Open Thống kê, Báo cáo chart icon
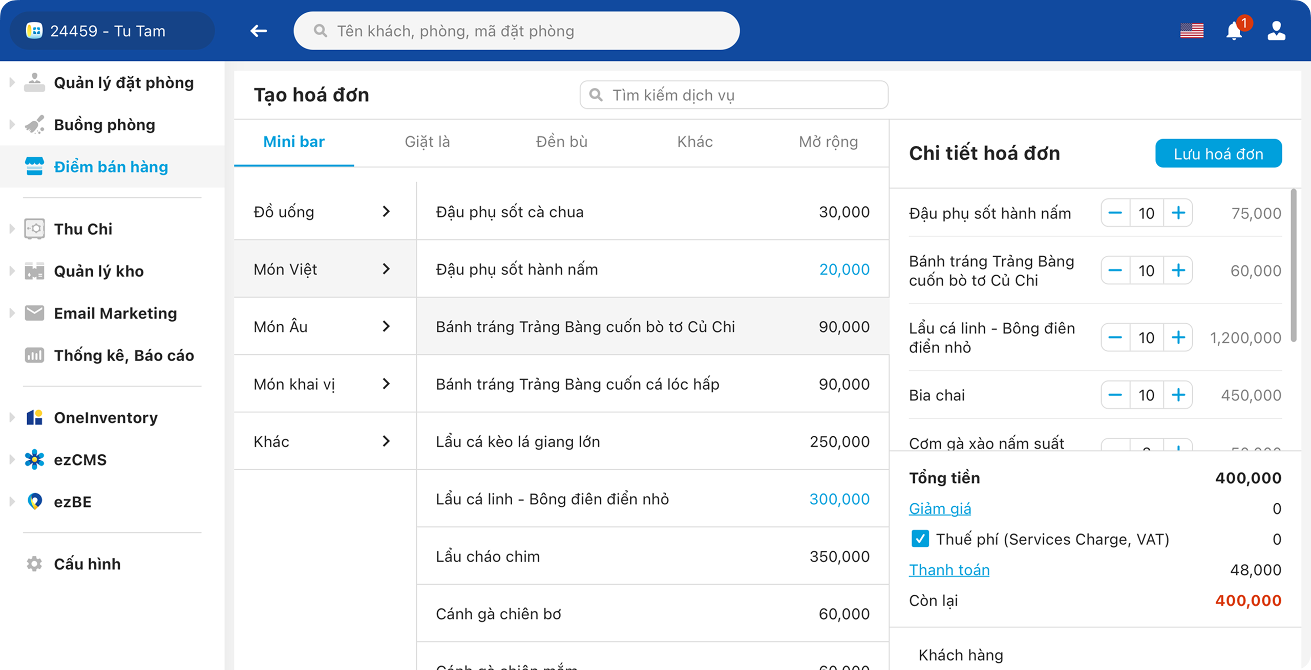 tap(34, 355)
